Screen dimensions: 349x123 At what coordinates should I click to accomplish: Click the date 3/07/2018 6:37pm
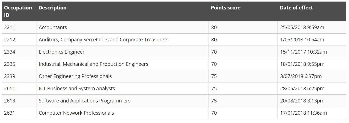[301, 76]
